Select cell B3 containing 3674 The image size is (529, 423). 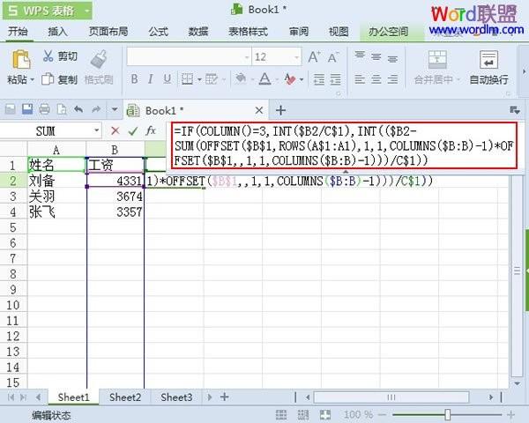click(x=115, y=197)
